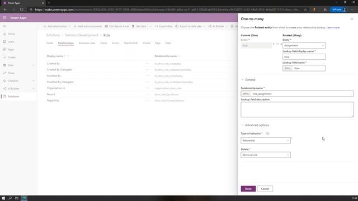Open the Windows Start menu

tap(3, 198)
